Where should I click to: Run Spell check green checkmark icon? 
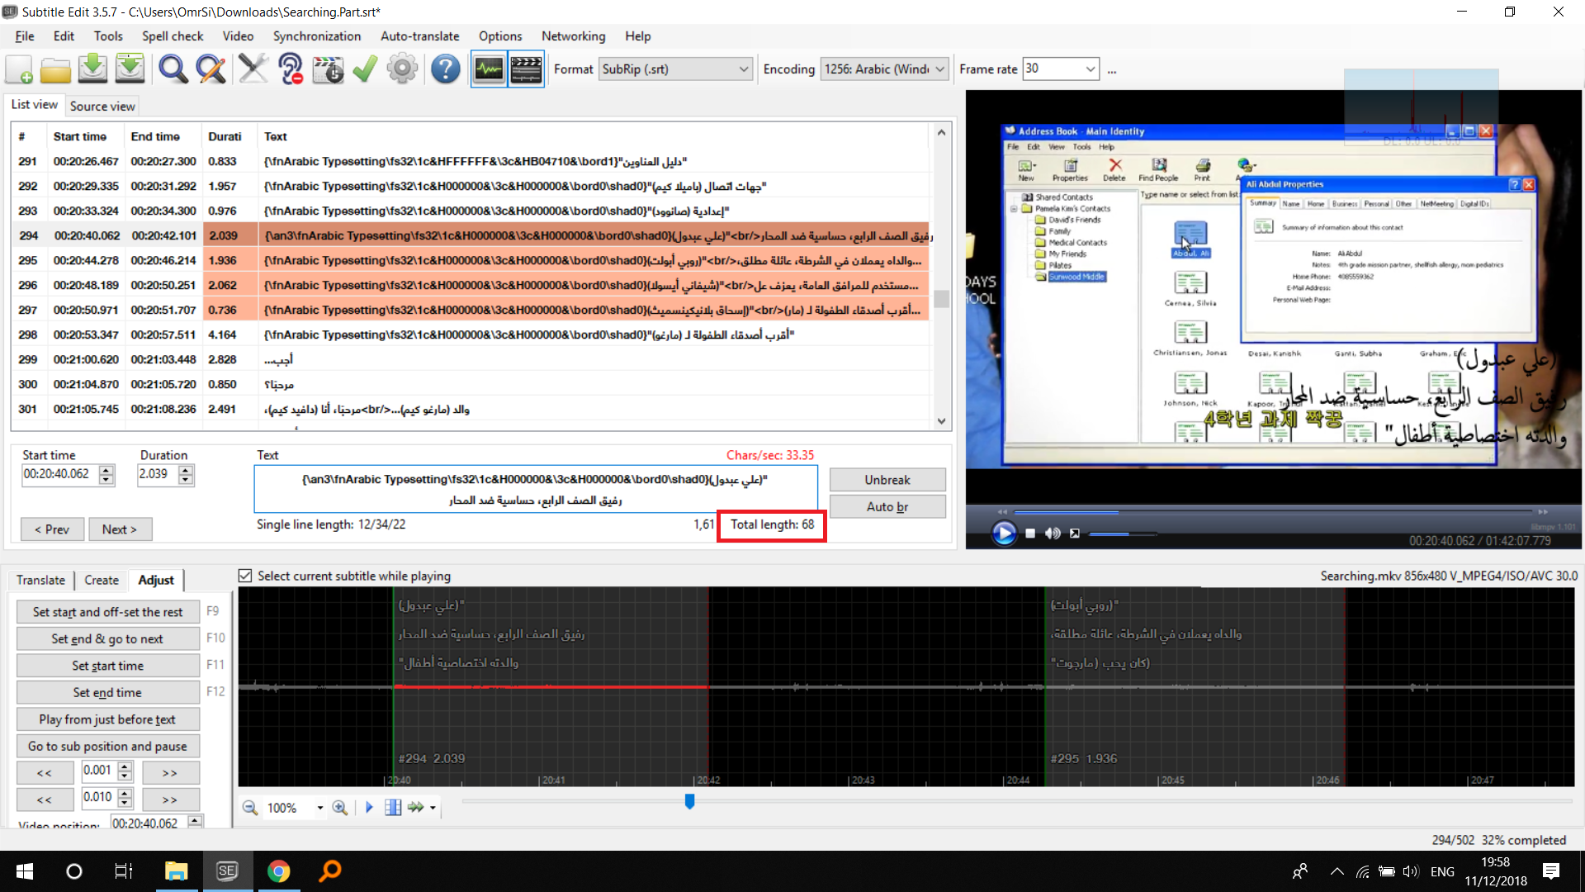tap(365, 69)
